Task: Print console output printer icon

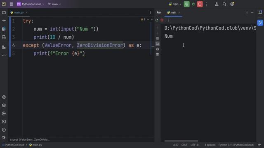Action: coord(158,49)
